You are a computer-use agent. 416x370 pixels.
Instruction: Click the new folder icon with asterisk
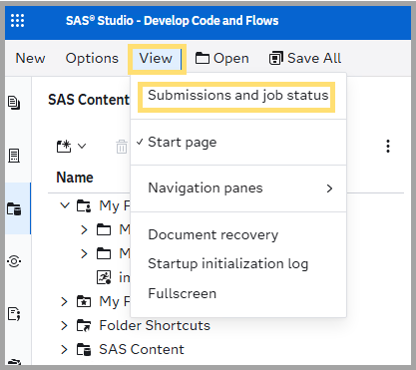[x=64, y=147]
